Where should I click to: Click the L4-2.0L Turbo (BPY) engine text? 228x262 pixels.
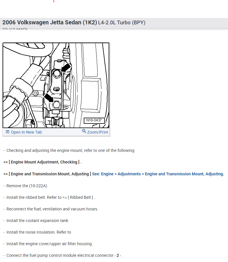coord(122,23)
